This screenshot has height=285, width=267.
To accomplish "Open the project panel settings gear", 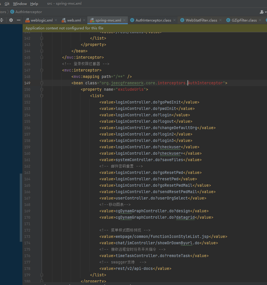I will tap(11, 20).
